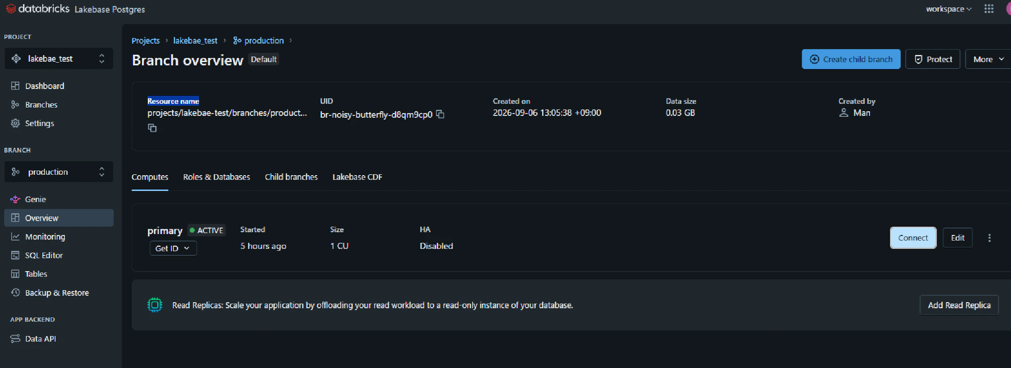The image size is (1011, 368).
Task: Click the Lakebase Postgres product title
Action: [x=109, y=9]
